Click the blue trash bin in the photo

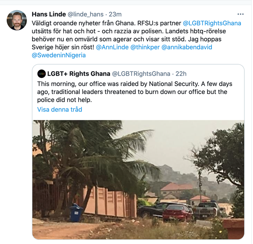coord(75,213)
